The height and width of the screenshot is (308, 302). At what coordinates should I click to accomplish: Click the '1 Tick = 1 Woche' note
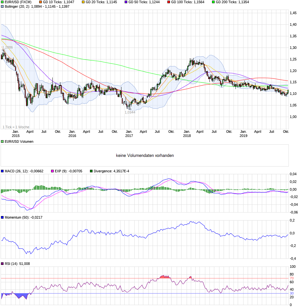16,127
